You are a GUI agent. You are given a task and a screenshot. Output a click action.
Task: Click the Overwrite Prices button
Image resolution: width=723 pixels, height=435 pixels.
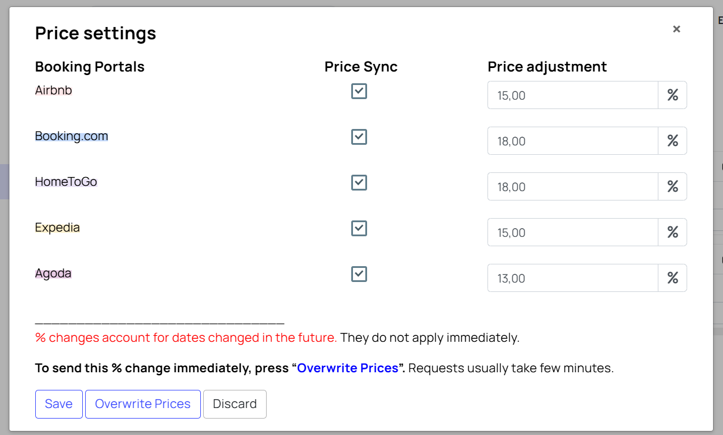pyautogui.click(x=143, y=404)
